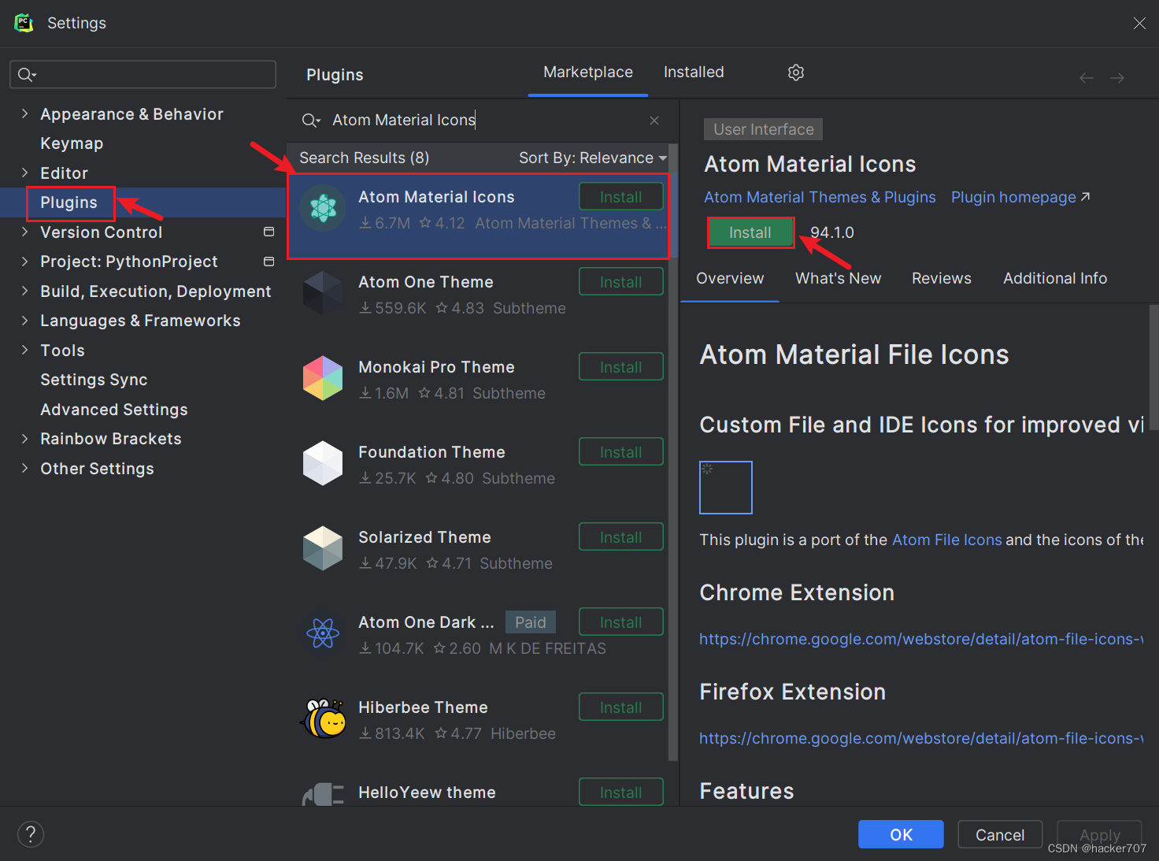Expand the Version Control node
The image size is (1159, 861).
click(x=24, y=232)
